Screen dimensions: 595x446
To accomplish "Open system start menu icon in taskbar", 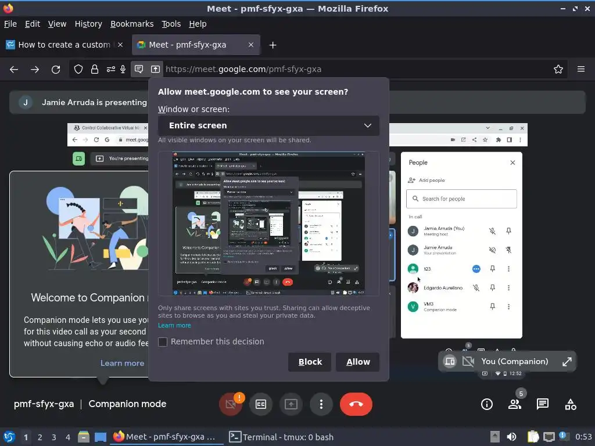I will click(x=9, y=437).
